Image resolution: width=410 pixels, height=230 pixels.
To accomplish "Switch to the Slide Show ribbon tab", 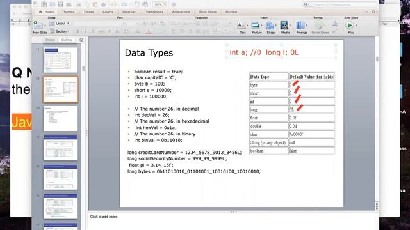I will [x=208, y=12].
